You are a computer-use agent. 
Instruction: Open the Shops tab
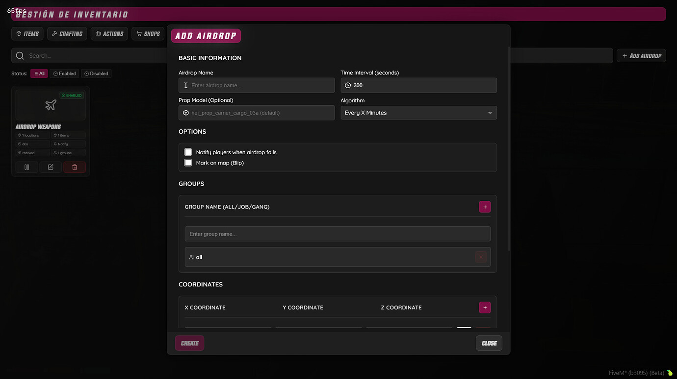click(148, 33)
